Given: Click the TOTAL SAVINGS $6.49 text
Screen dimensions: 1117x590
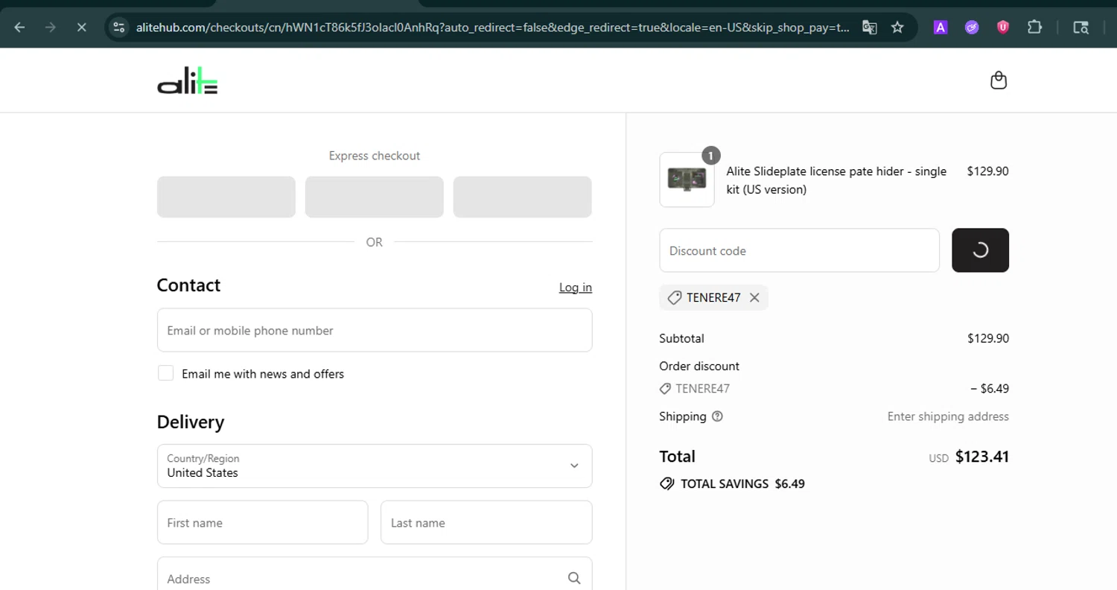Looking at the screenshot, I should [x=742, y=484].
